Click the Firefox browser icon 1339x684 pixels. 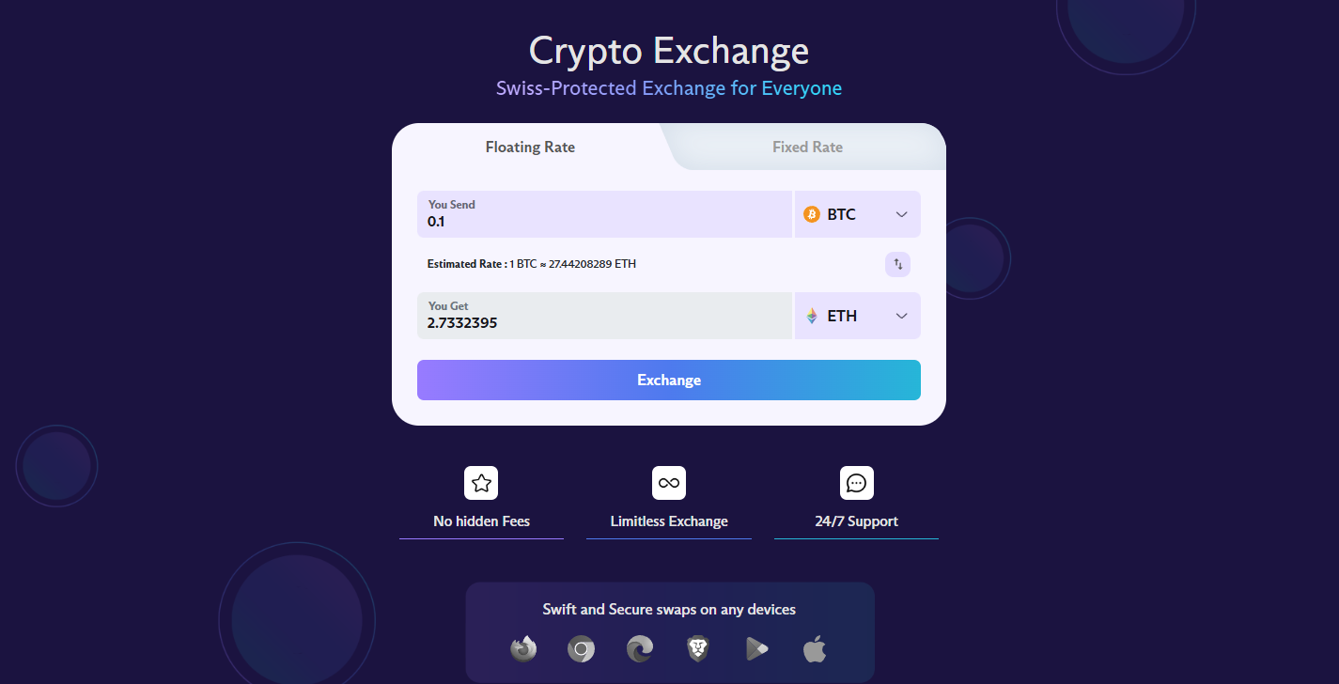tap(523, 648)
